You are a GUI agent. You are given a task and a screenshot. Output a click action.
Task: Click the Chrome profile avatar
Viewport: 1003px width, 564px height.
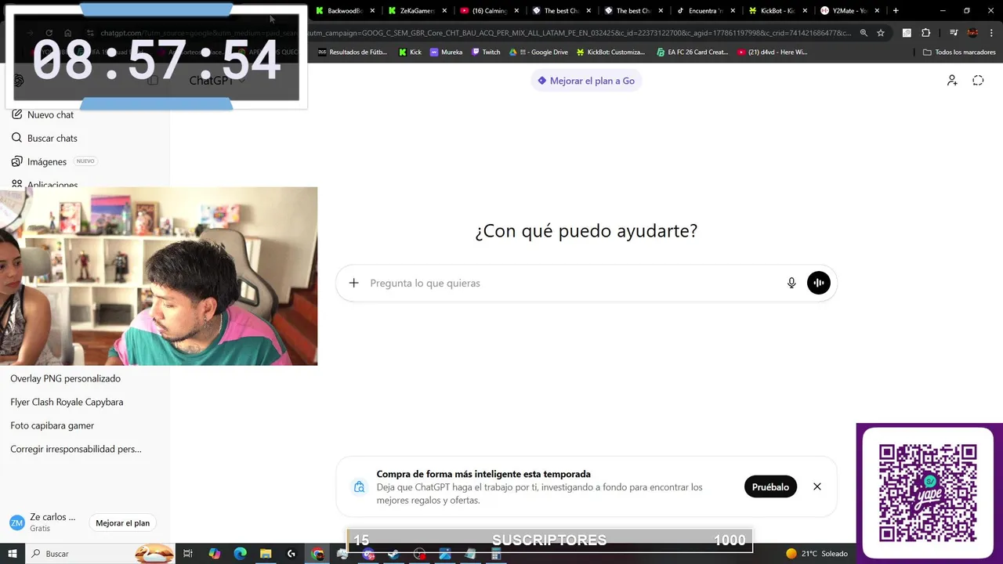point(972,33)
